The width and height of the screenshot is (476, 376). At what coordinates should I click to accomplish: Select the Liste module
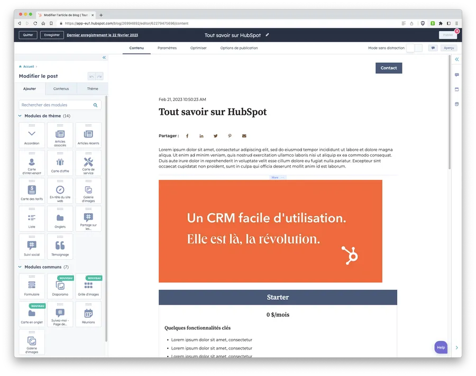click(x=32, y=219)
